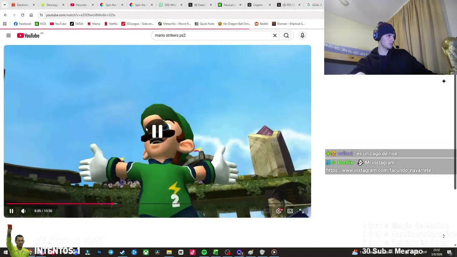Switch the player to theater mode

click(x=290, y=211)
